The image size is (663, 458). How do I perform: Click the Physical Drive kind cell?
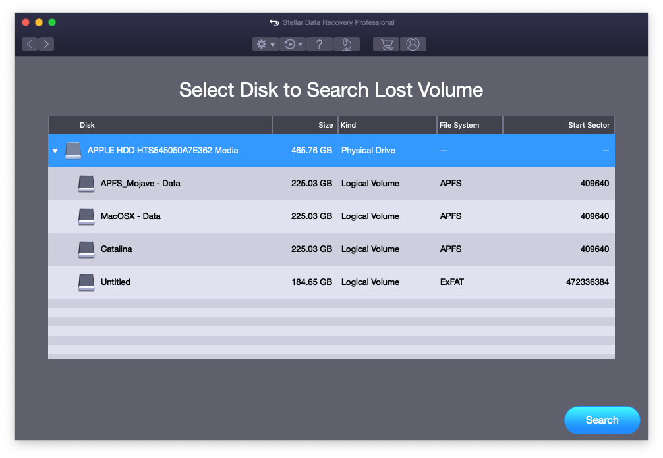pos(368,151)
